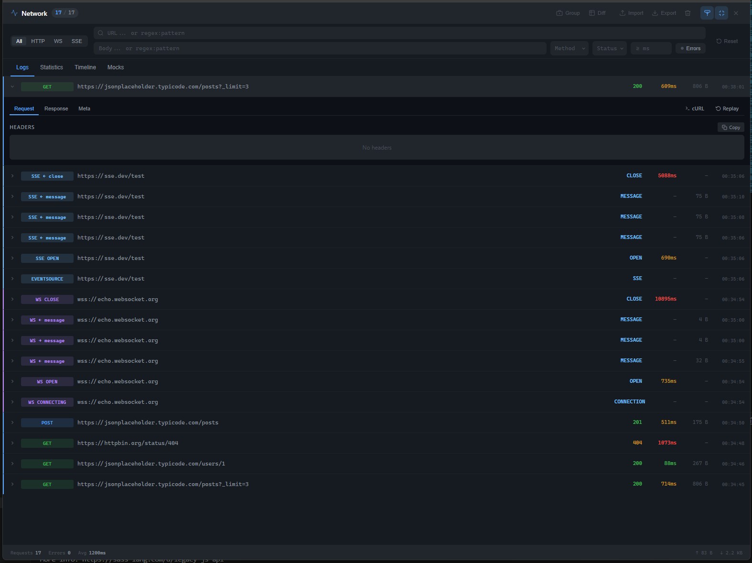Select the SSE protocol filter
Viewport: 752px width, 563px height.
(76, 41)
